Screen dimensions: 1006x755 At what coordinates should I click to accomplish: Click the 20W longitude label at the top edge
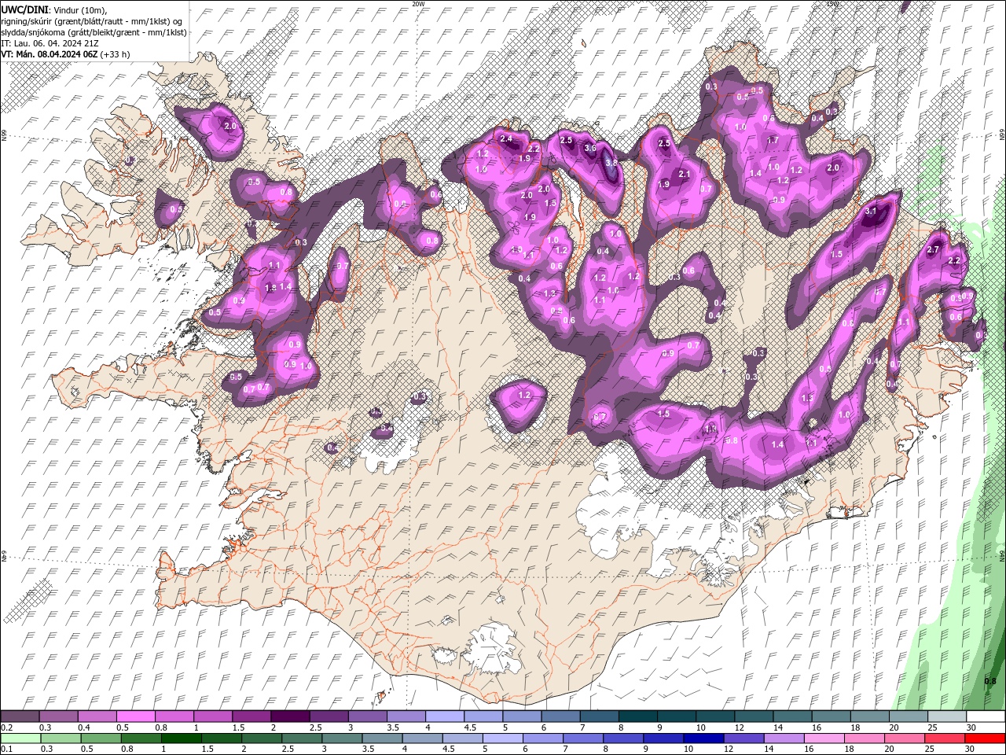tap(418, 4)
